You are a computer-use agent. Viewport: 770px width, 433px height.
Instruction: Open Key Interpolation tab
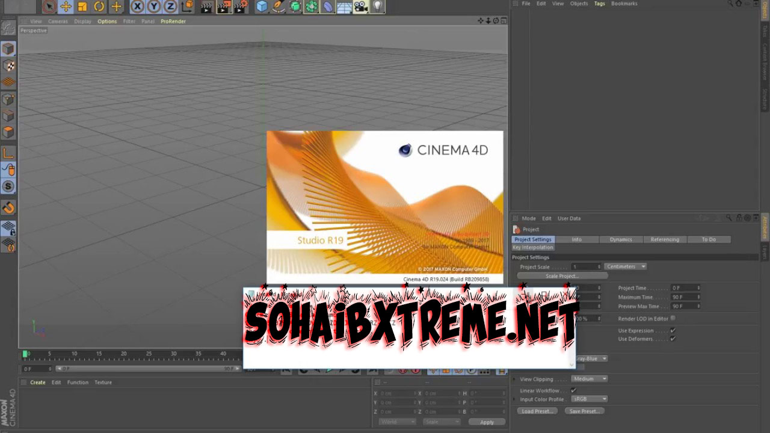click(533, 247)
